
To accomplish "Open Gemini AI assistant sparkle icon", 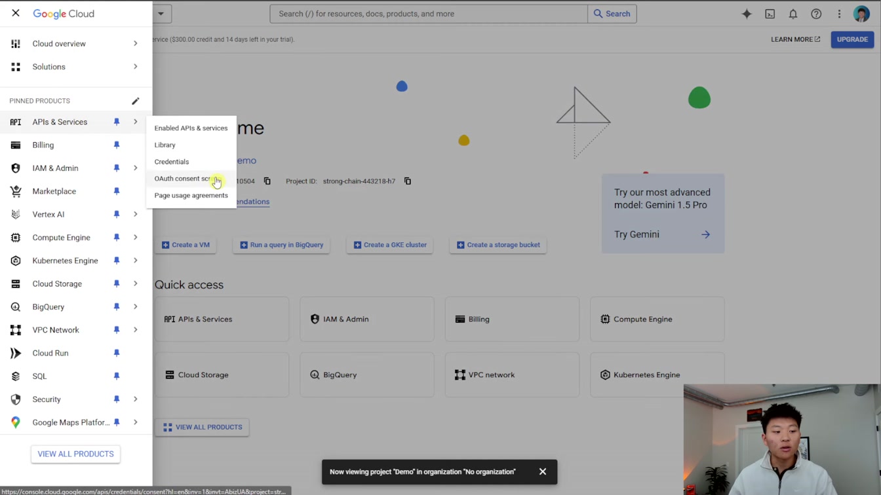I will [747, 14].
